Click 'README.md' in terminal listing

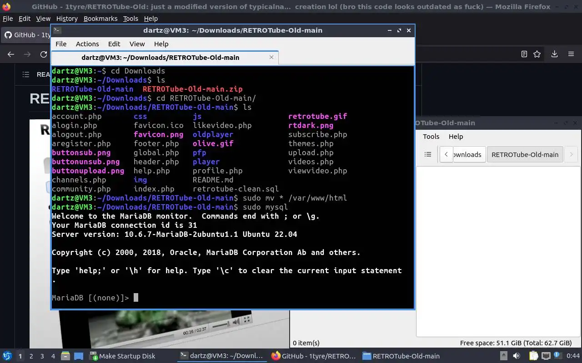pos(213,180)
